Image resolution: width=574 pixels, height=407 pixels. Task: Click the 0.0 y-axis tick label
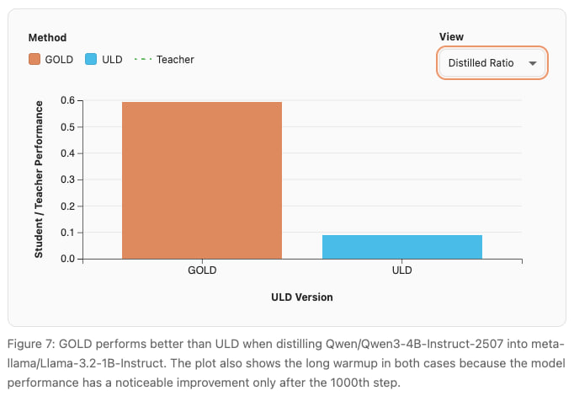[67, 259]
